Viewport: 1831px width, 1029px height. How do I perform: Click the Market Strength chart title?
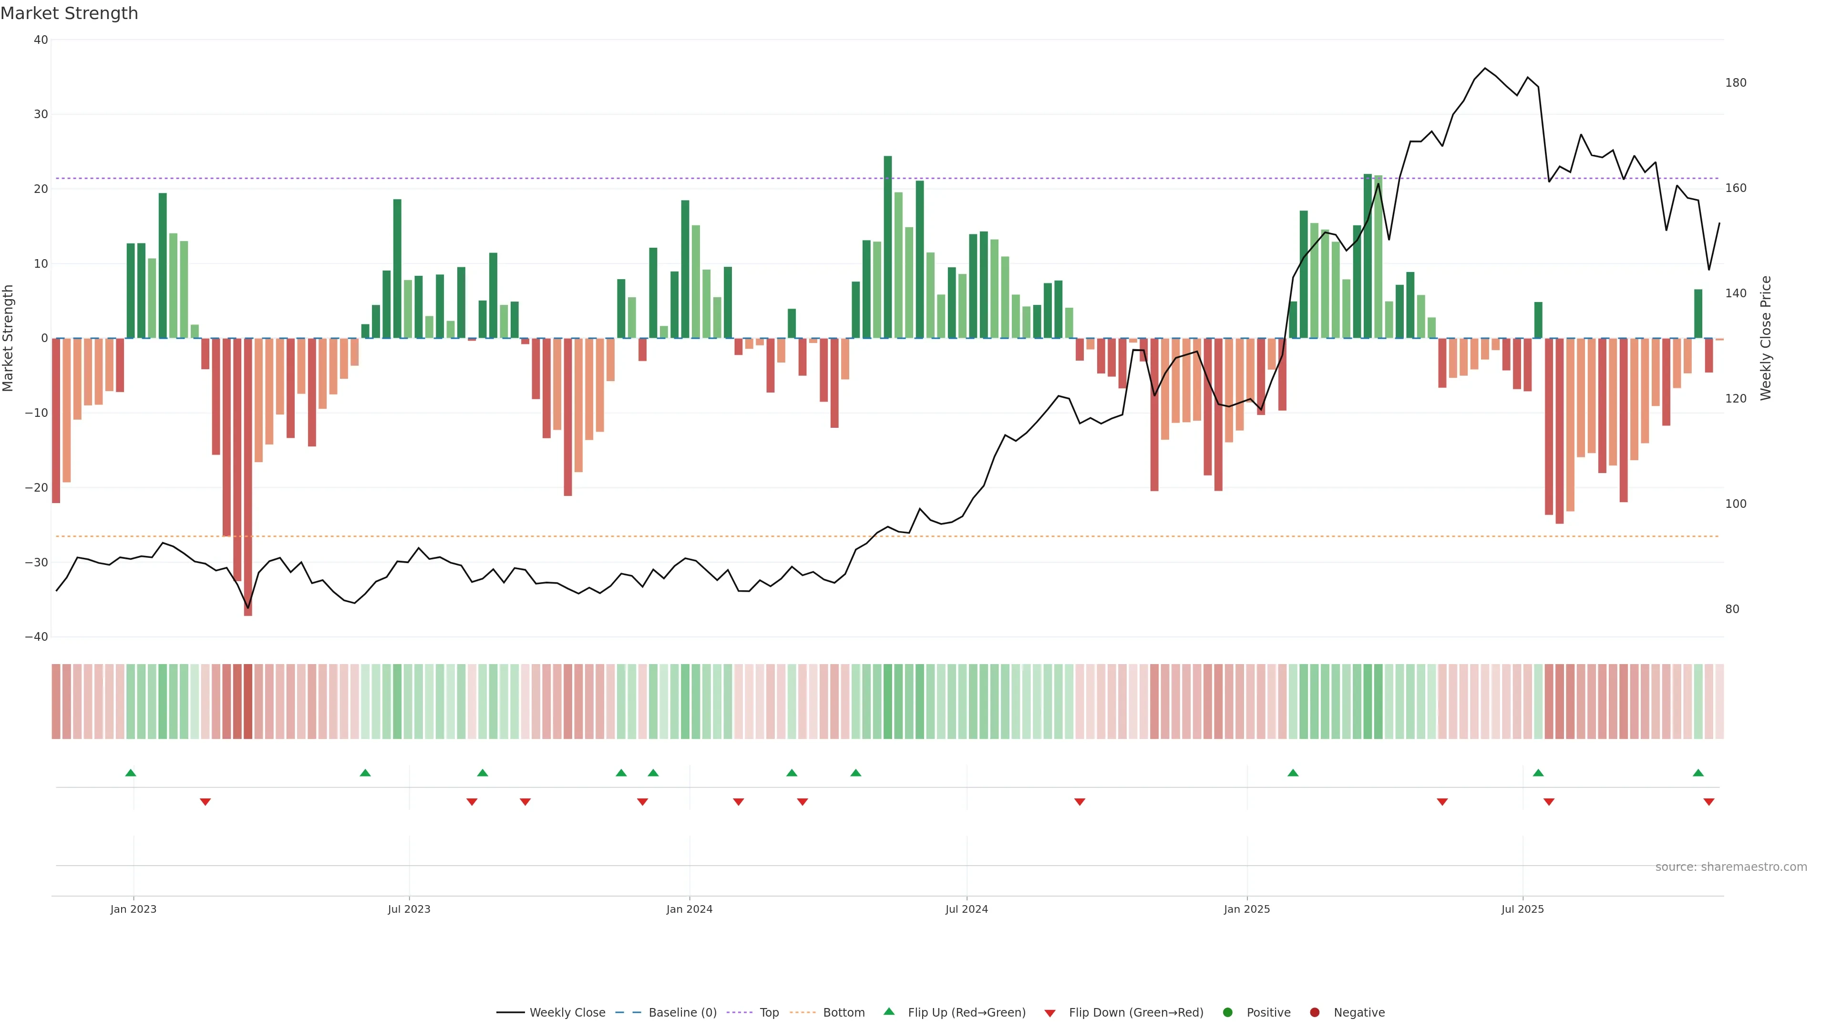click(x=69, y=13)
